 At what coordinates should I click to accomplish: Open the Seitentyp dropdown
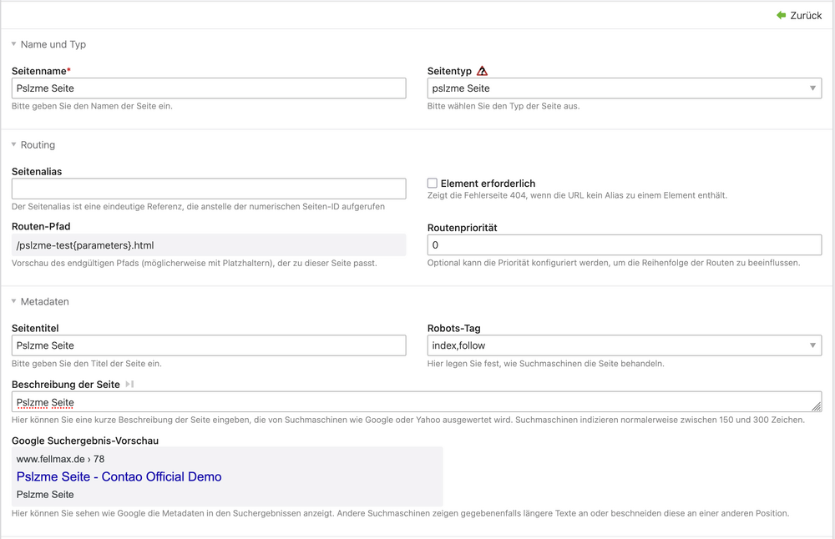point(624,88)
